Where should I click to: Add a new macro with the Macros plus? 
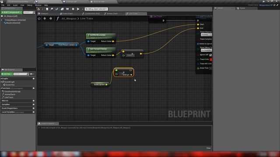pyautogui.click(x=34, y=101)
